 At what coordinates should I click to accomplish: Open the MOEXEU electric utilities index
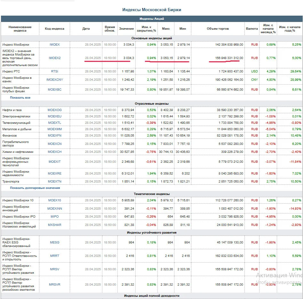(x=54, y=116)
